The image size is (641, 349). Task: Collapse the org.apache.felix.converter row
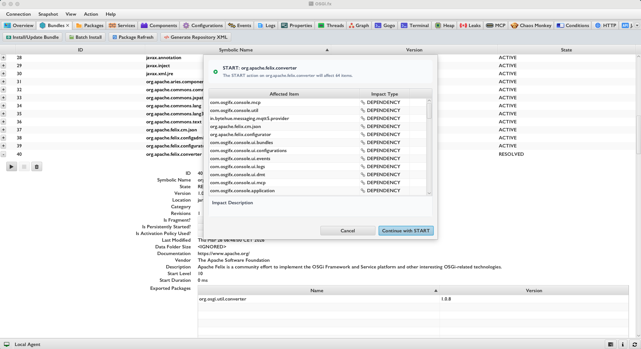3,154
